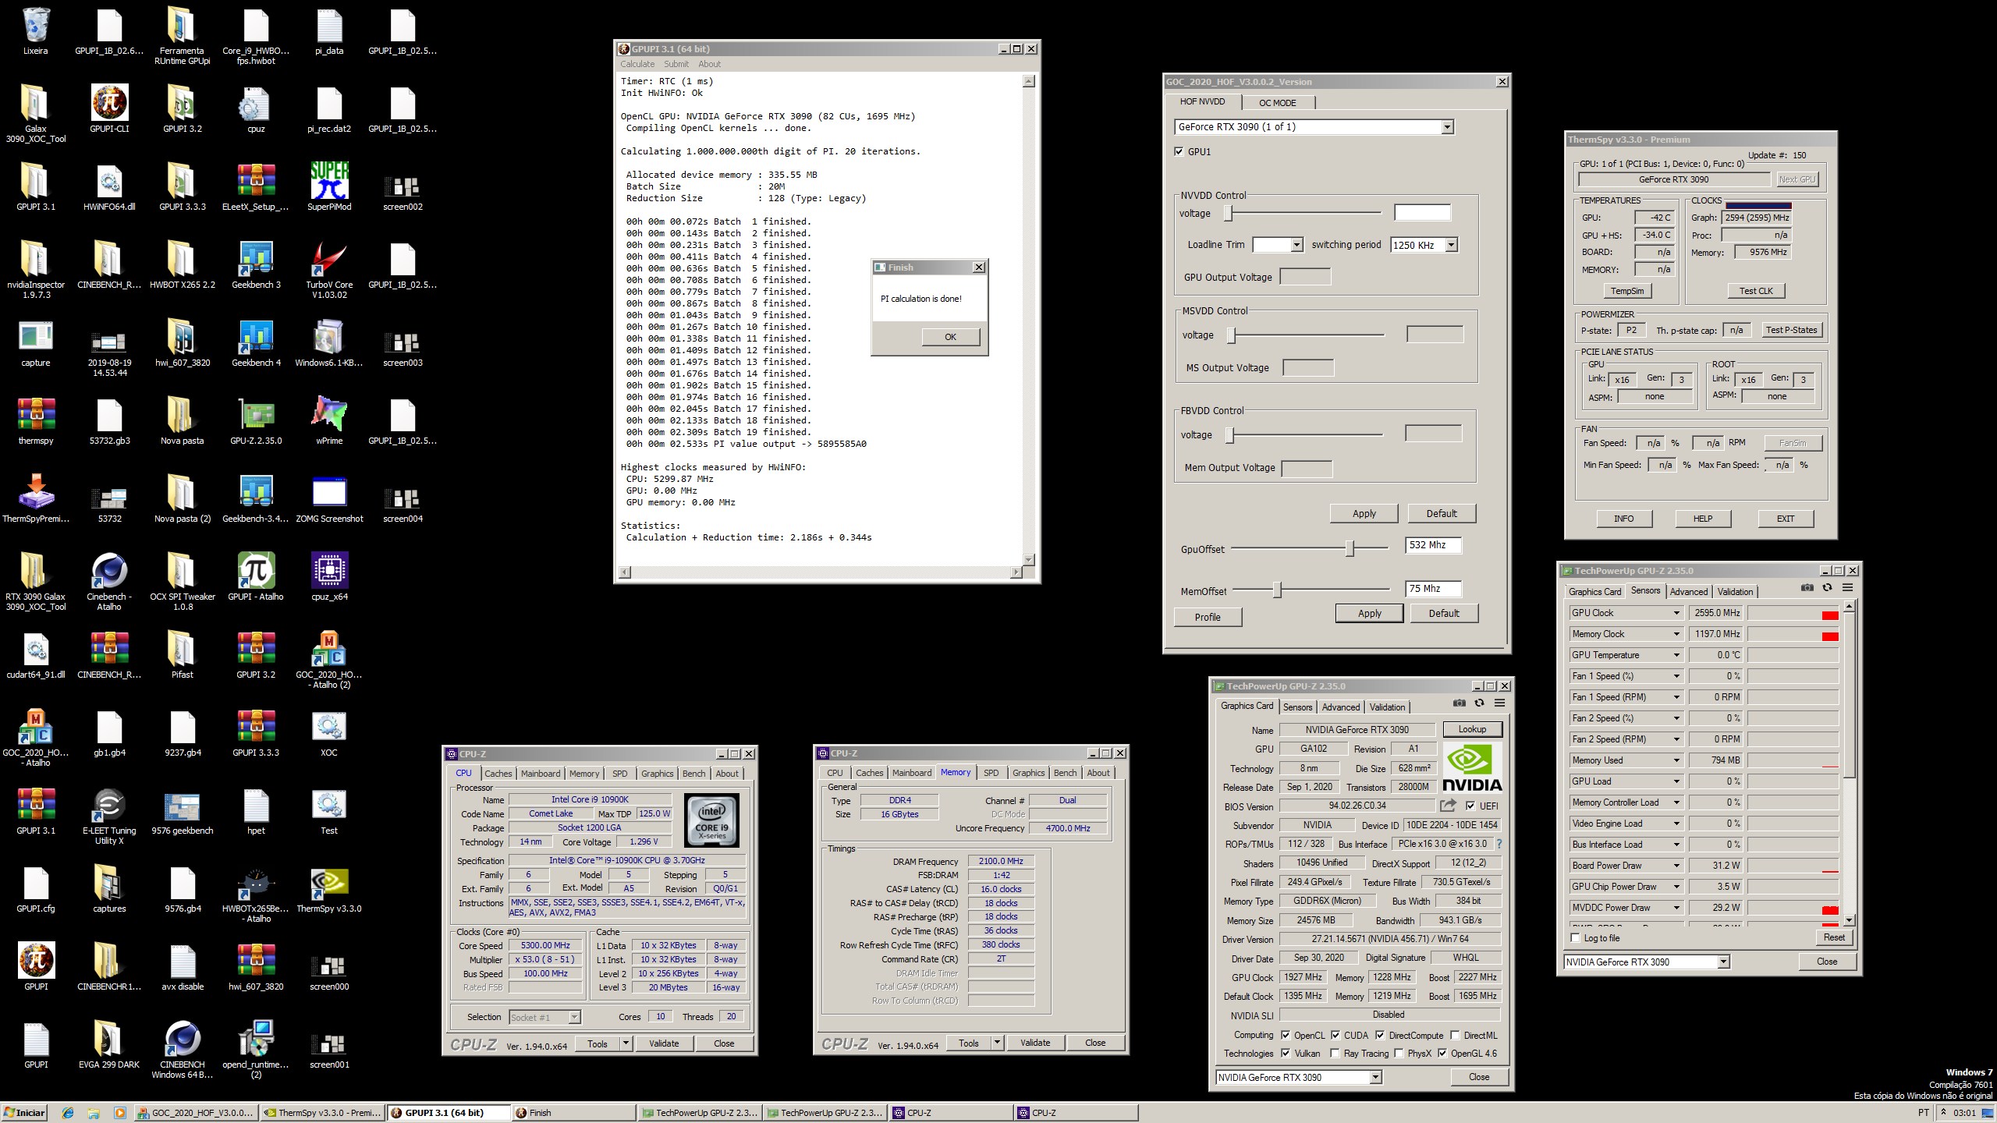Open the GPU Temperature sensor dropdown
1997x1123 pixels.
coord(1676,655)
